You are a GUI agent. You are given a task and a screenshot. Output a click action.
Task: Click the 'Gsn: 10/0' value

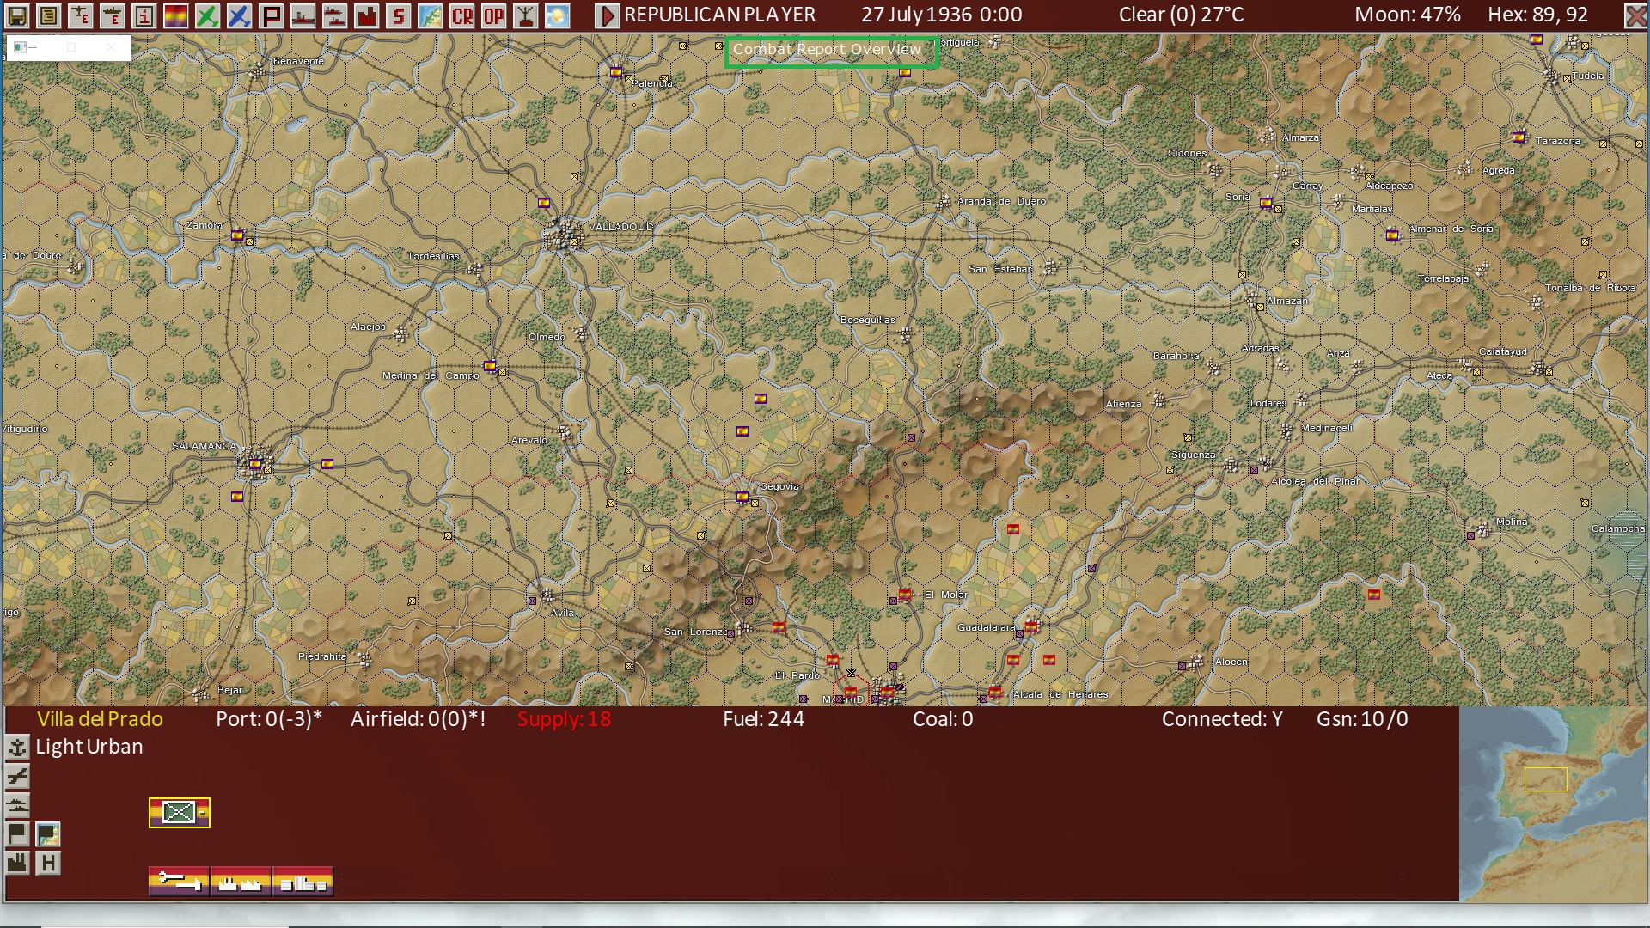(x=1362, y=719)
